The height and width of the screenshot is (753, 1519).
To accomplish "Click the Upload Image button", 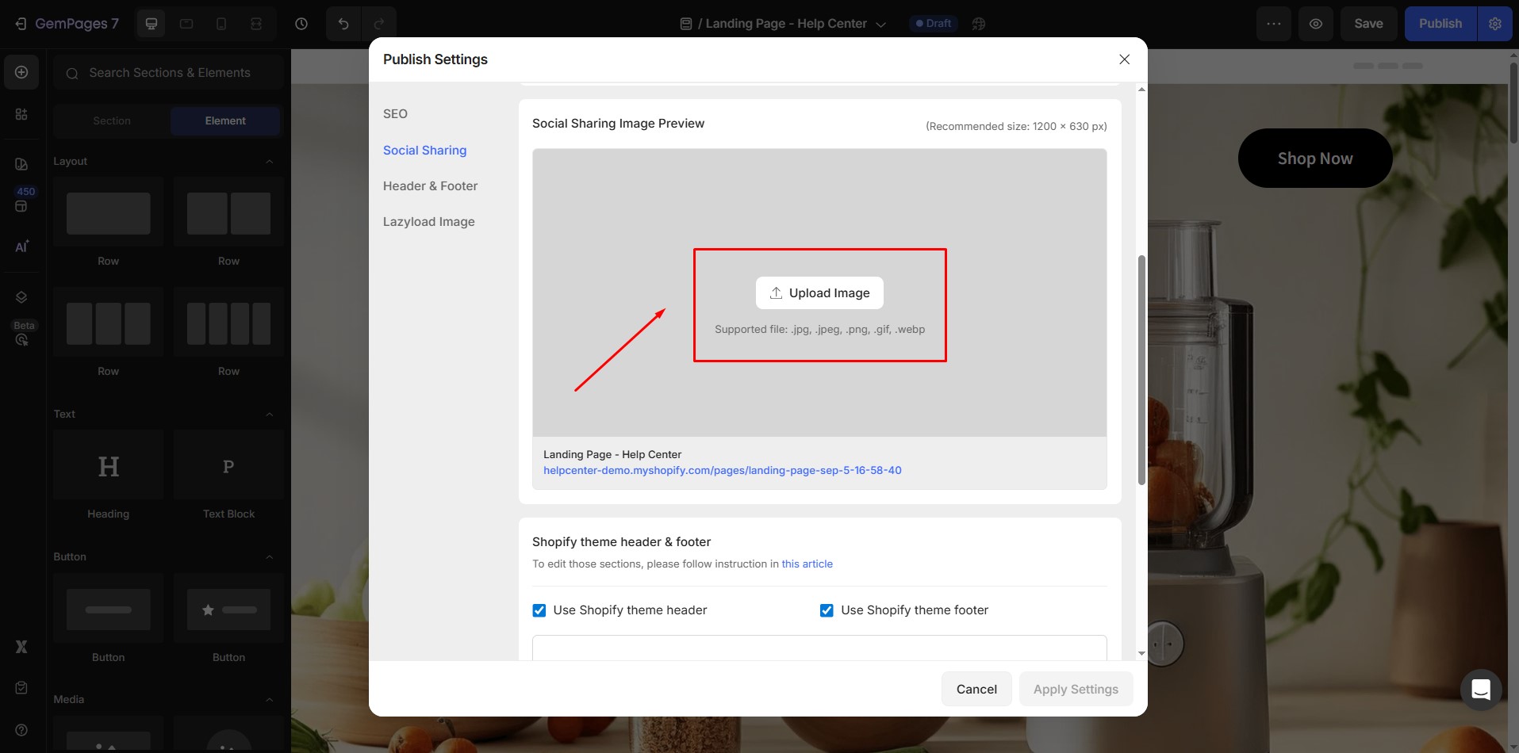I will (x=819, y=293).
